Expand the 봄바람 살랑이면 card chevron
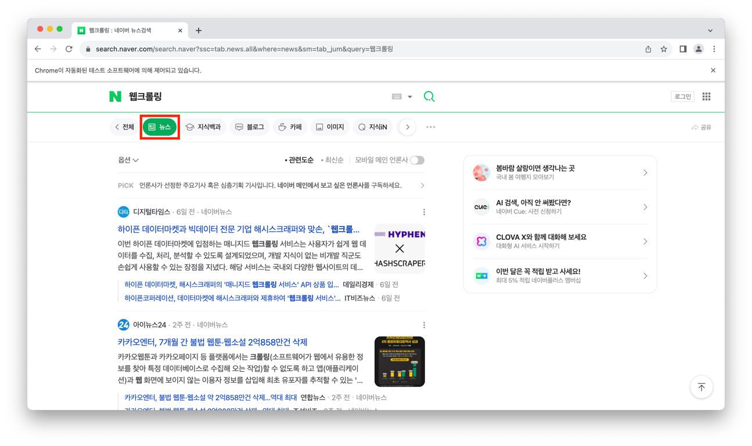752x446 pixels. [645, 172]
